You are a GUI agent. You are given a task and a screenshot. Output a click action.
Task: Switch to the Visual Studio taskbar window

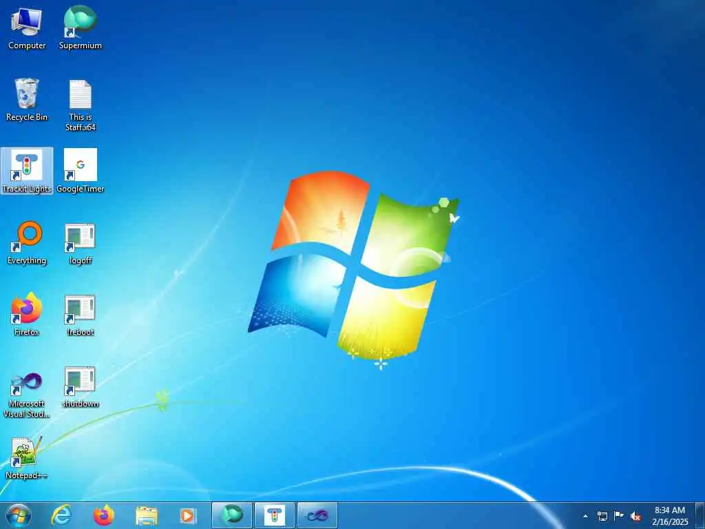point(317,515)
